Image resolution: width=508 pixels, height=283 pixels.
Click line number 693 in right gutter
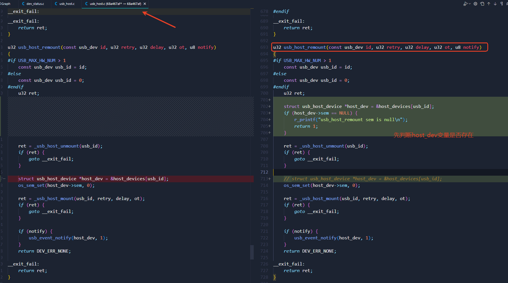pos(264,47)
